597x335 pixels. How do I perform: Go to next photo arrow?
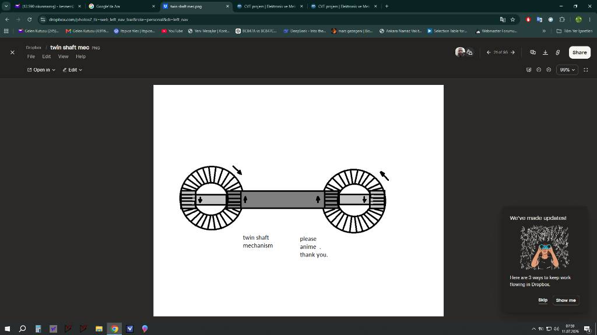(x=513, y=52)
